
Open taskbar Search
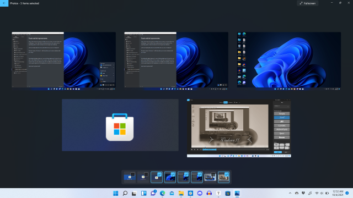point(125,193)
